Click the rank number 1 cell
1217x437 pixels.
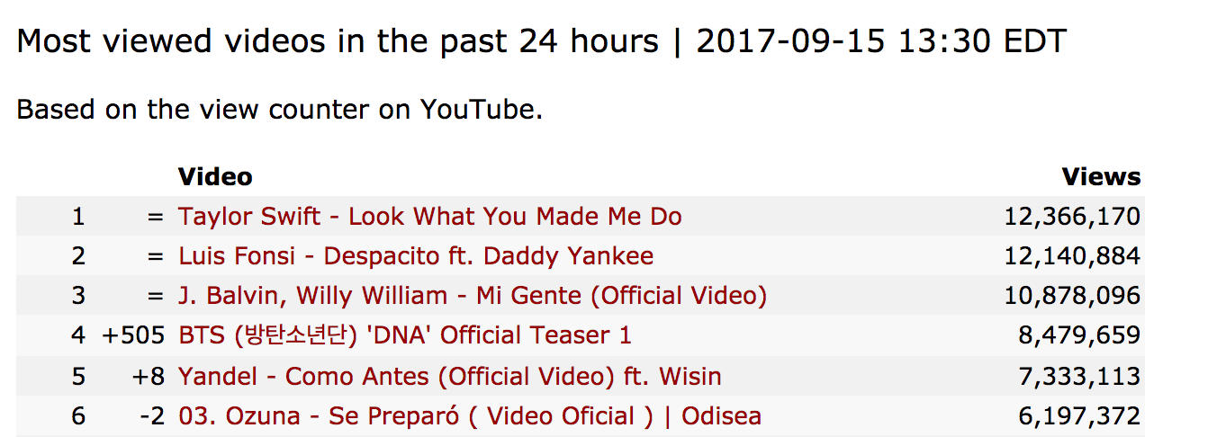click(78, 217)
